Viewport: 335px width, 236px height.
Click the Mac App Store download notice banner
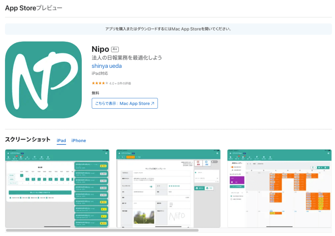pyautogui.click(x=168, y=29)
